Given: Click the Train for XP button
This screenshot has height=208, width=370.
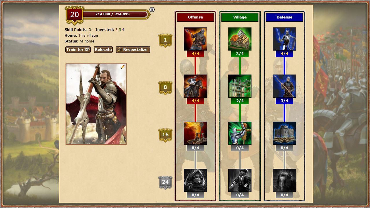Looking at the screenshot, I should [x=78, y=49].
